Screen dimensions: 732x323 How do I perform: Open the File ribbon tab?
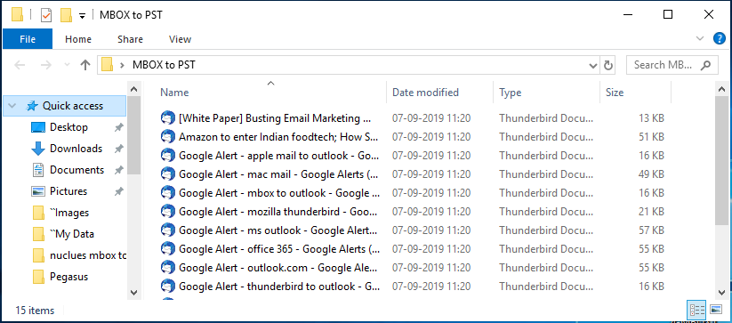(x=28, y=39)
